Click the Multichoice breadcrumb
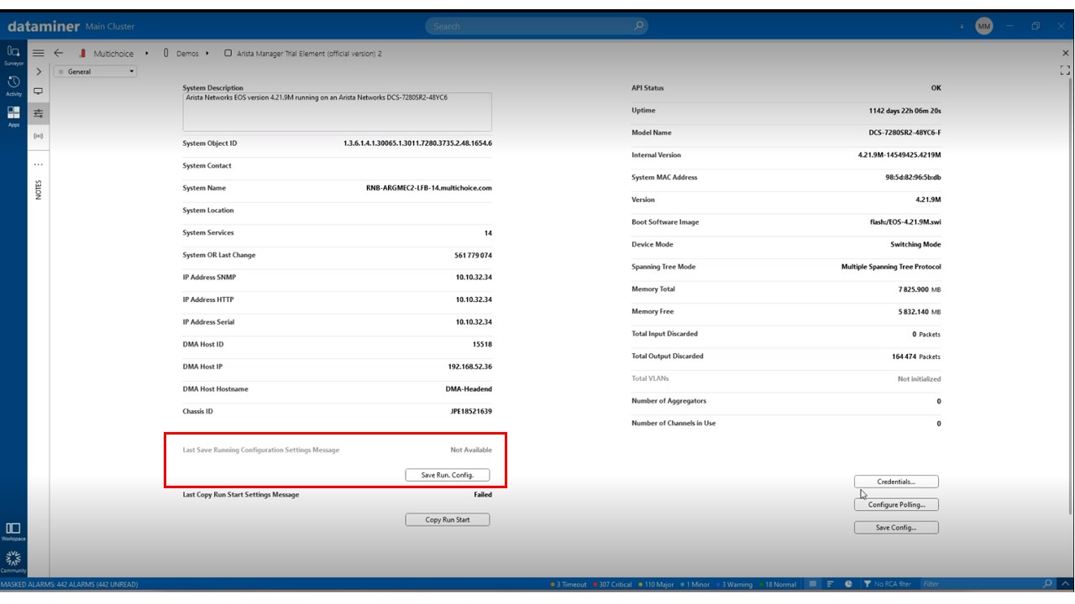Viewport: 1075px width, 604px height. [x=113, y=54]
